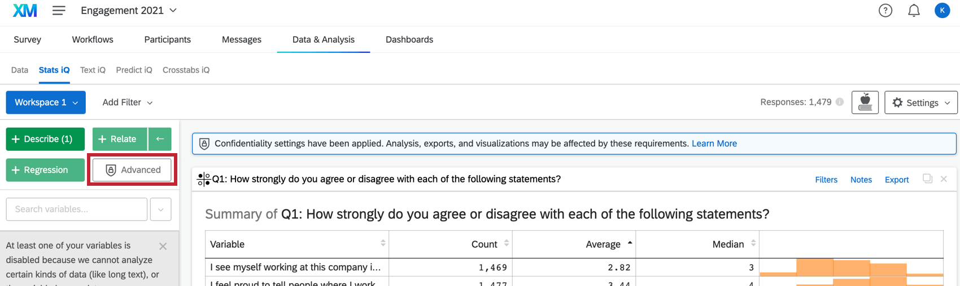Open the Settings dropdown
Image resolution: width=960 pixels, height=286 pixels.
point(920,102)
